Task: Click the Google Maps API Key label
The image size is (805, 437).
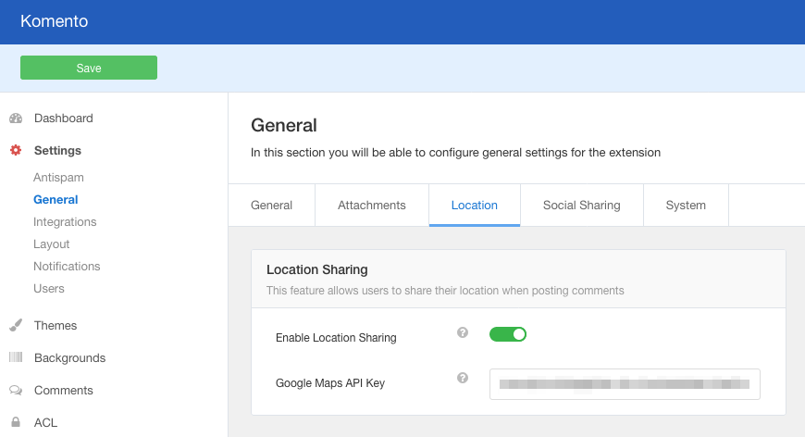Action: tap(330, 383)
